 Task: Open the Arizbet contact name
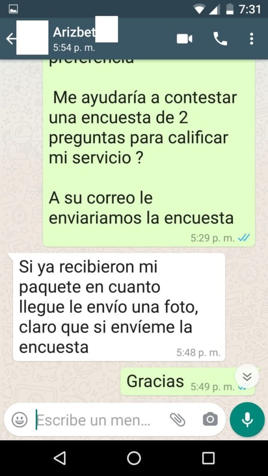(74, 32)
